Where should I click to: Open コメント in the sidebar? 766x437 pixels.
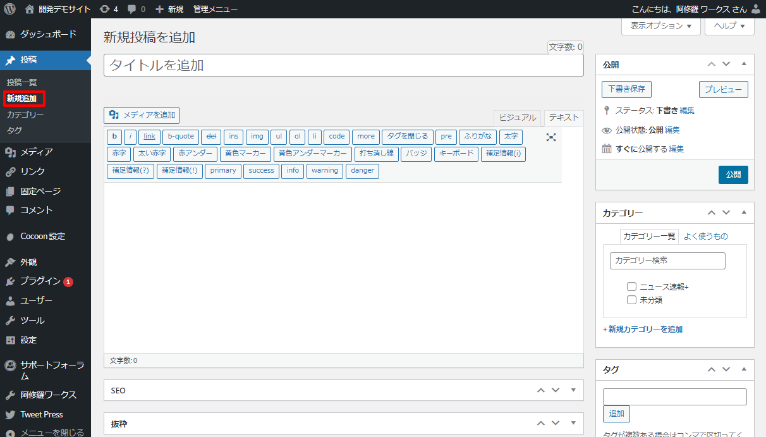coord(46,210)
